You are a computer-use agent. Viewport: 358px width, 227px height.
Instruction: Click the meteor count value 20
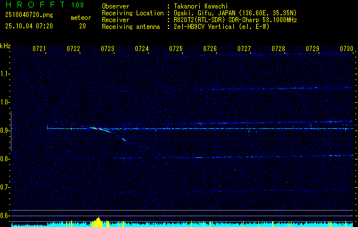(x=83, y=26)
